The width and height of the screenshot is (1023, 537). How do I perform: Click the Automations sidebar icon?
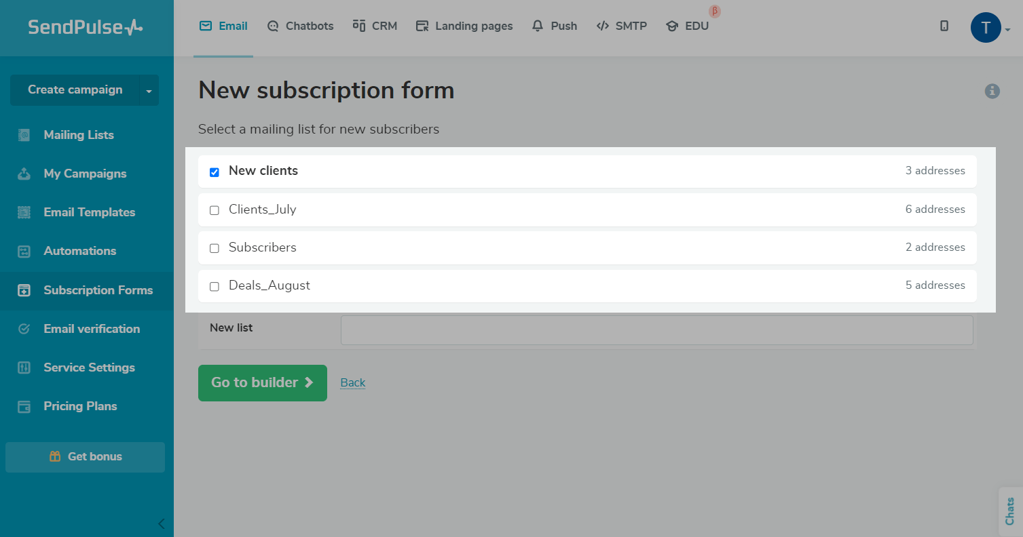click(24, 252)
